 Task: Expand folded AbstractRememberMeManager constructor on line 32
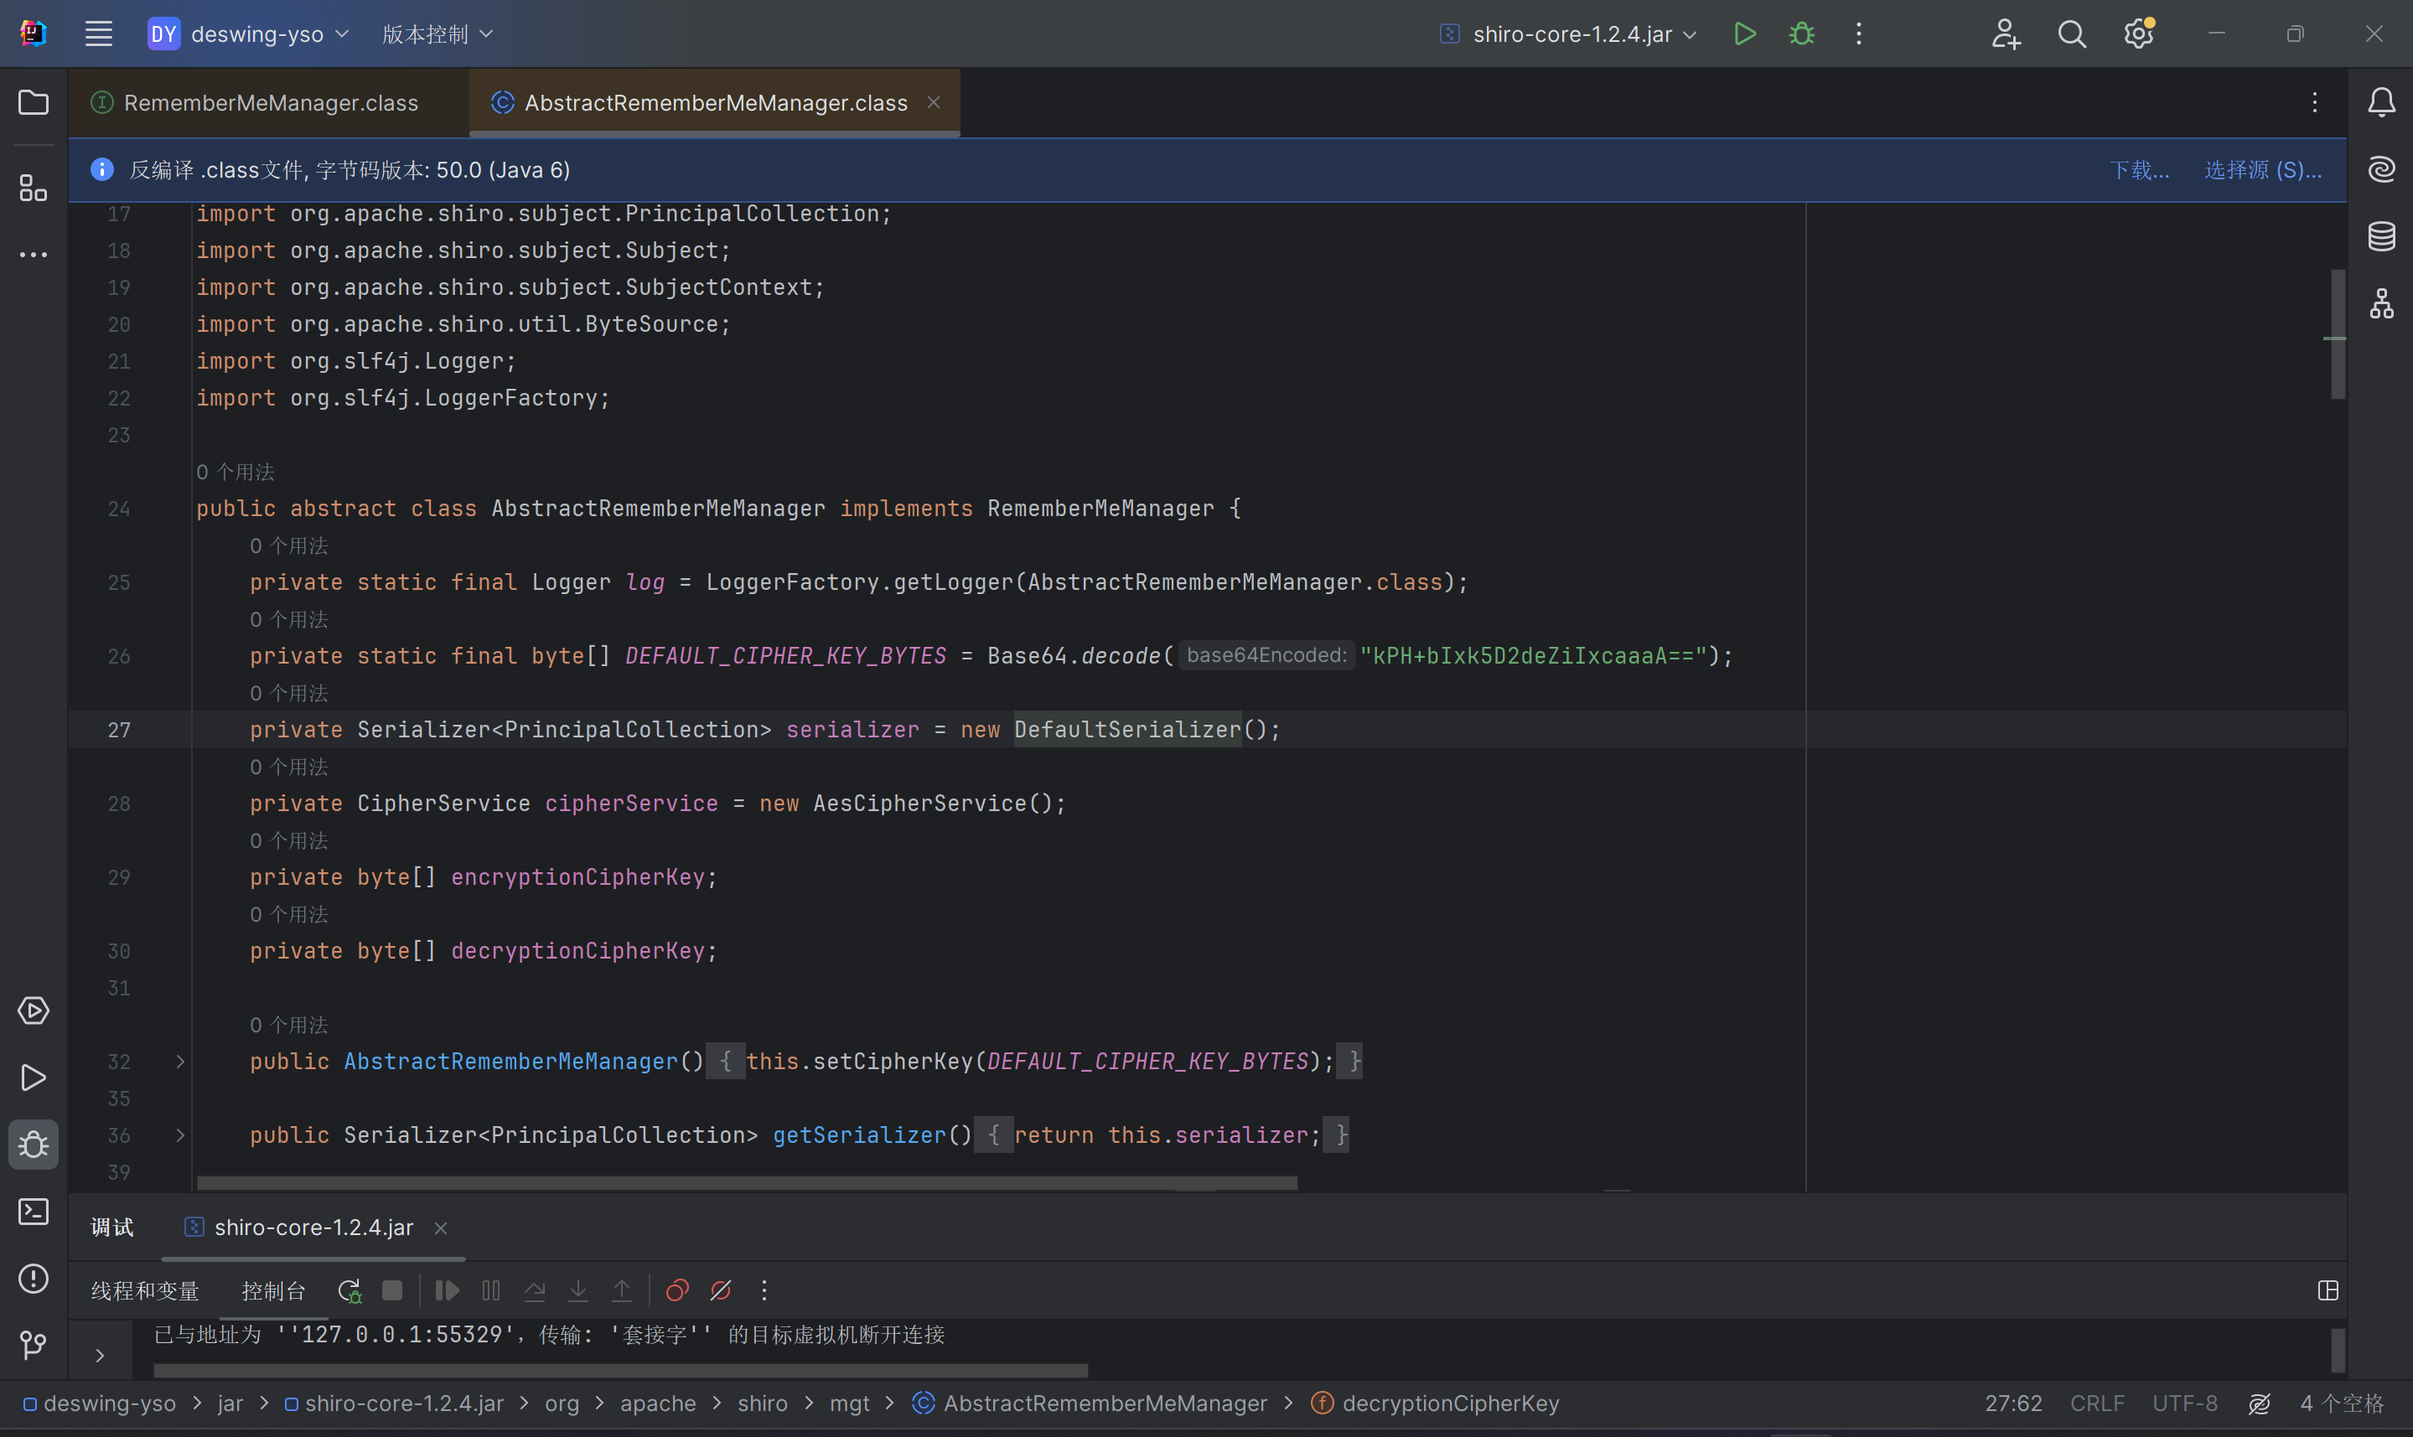(180, 1062)
